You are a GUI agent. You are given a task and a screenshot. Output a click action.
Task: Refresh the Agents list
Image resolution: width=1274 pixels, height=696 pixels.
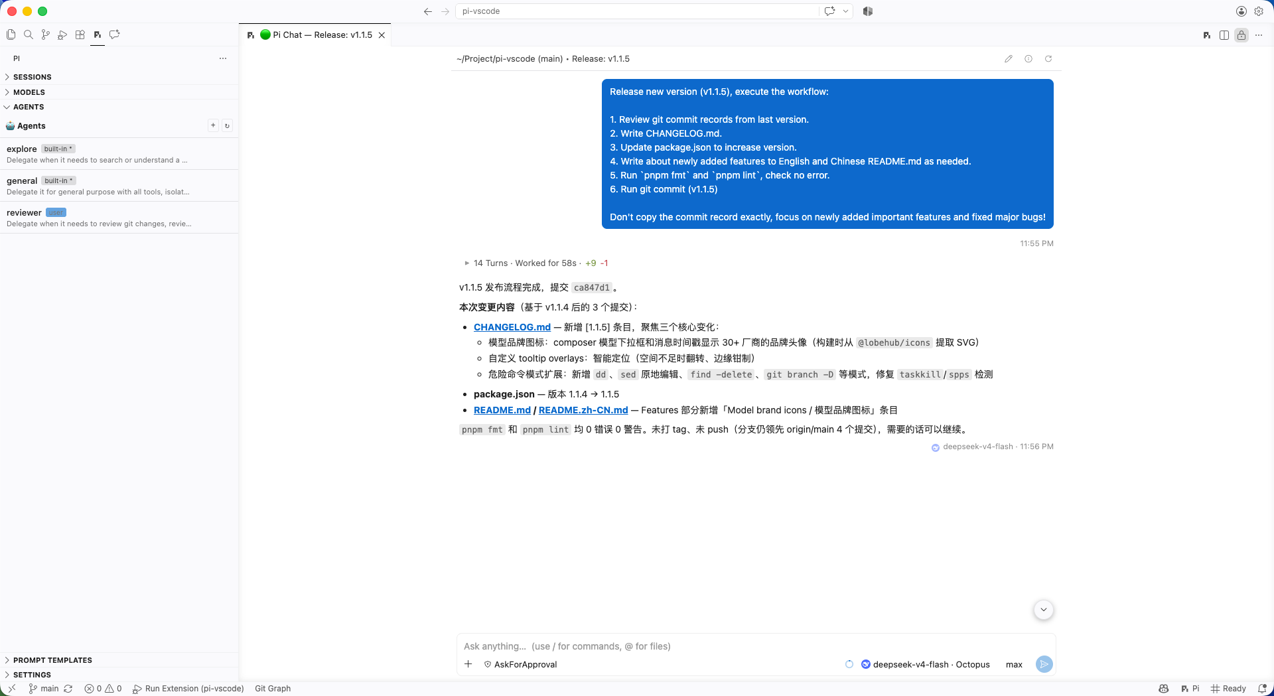coord(227,125)
